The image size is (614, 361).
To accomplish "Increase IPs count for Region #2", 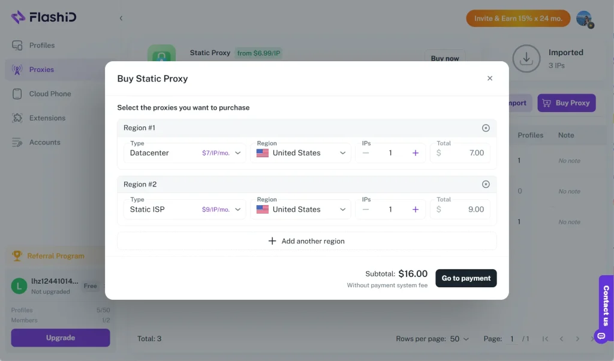I will click(x=416, y=209).
